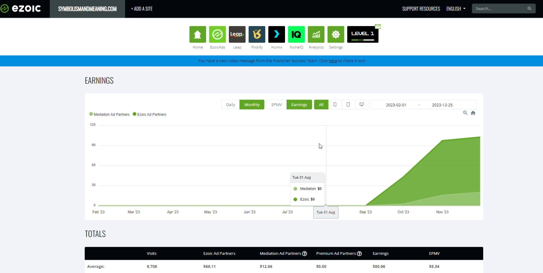Click the Feb '23 axis label
Image resolution: width=543 pixels, height=273 pixels.
pos(99,212)
